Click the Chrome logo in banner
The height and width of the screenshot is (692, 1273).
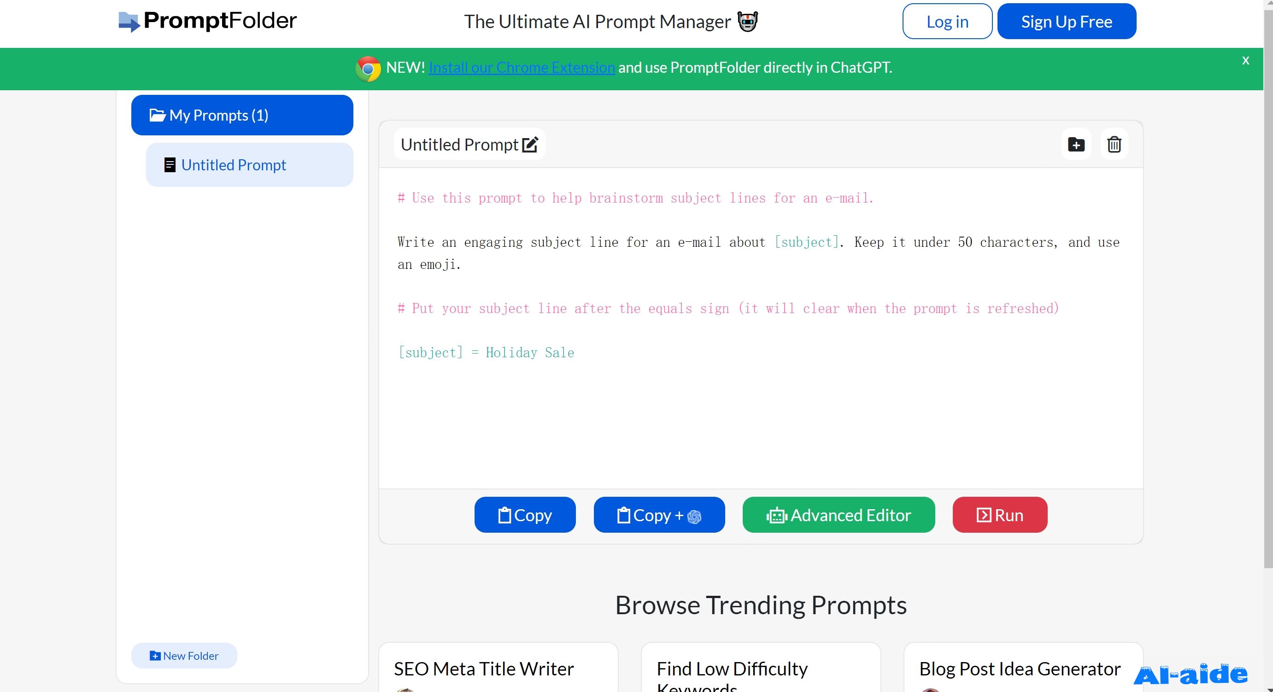(x=368, y=69)
